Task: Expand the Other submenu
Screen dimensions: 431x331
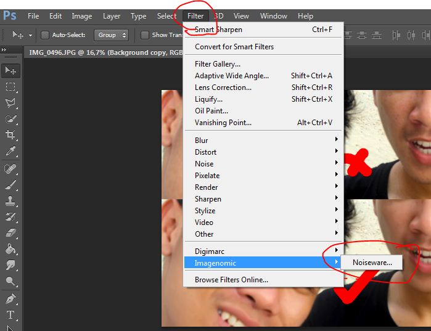Action: click(x=264, y=234)
